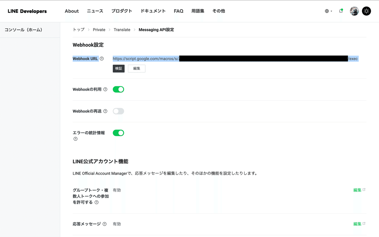Click the Messaging API設定 breadcrumb text
379x237 pixels.
[x=156, y=30]
